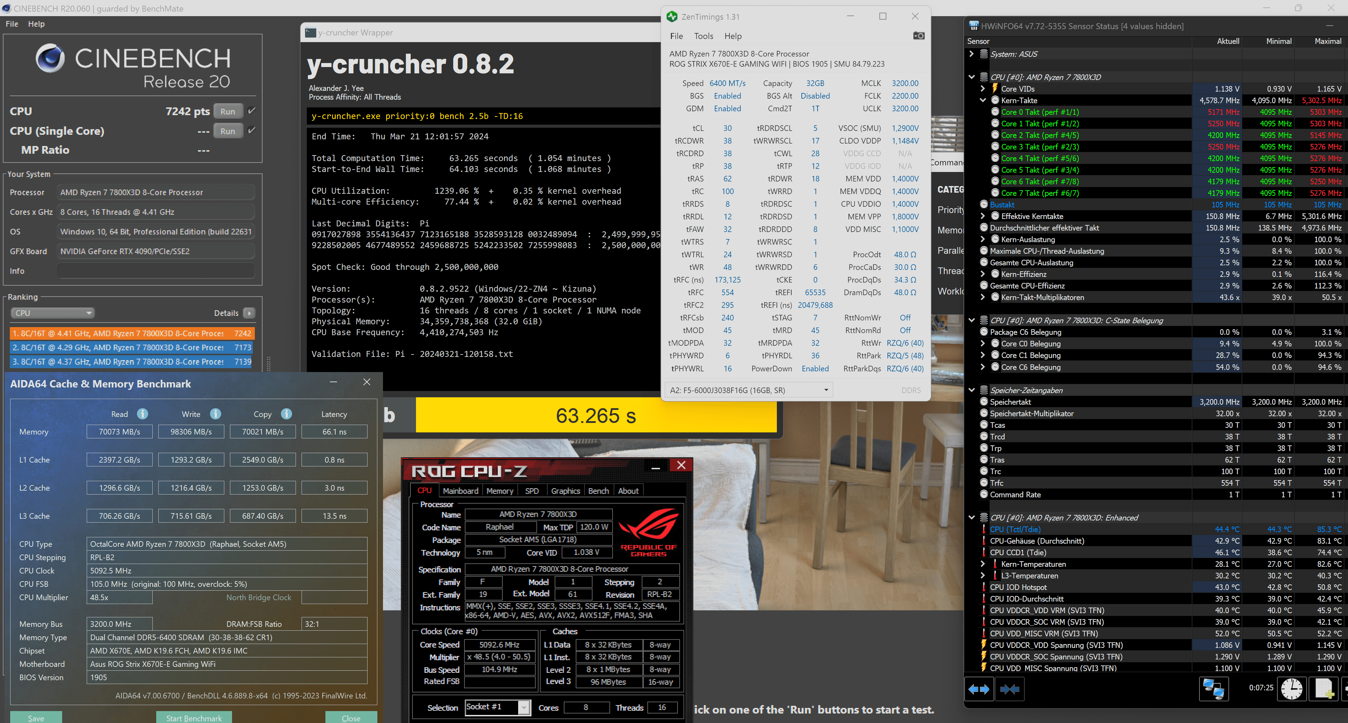Expand the Core VIDs row
1348x723 pixels.
pyautogui.click(x=982, y=89)
